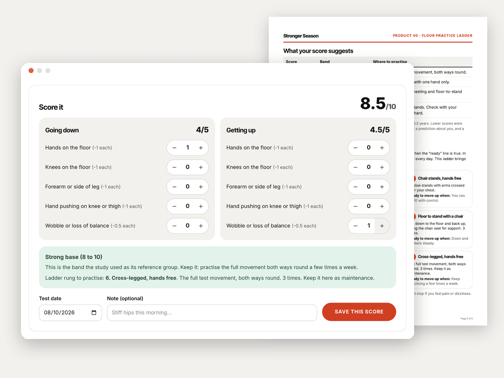Click the red close window dot

pos(31,71)
